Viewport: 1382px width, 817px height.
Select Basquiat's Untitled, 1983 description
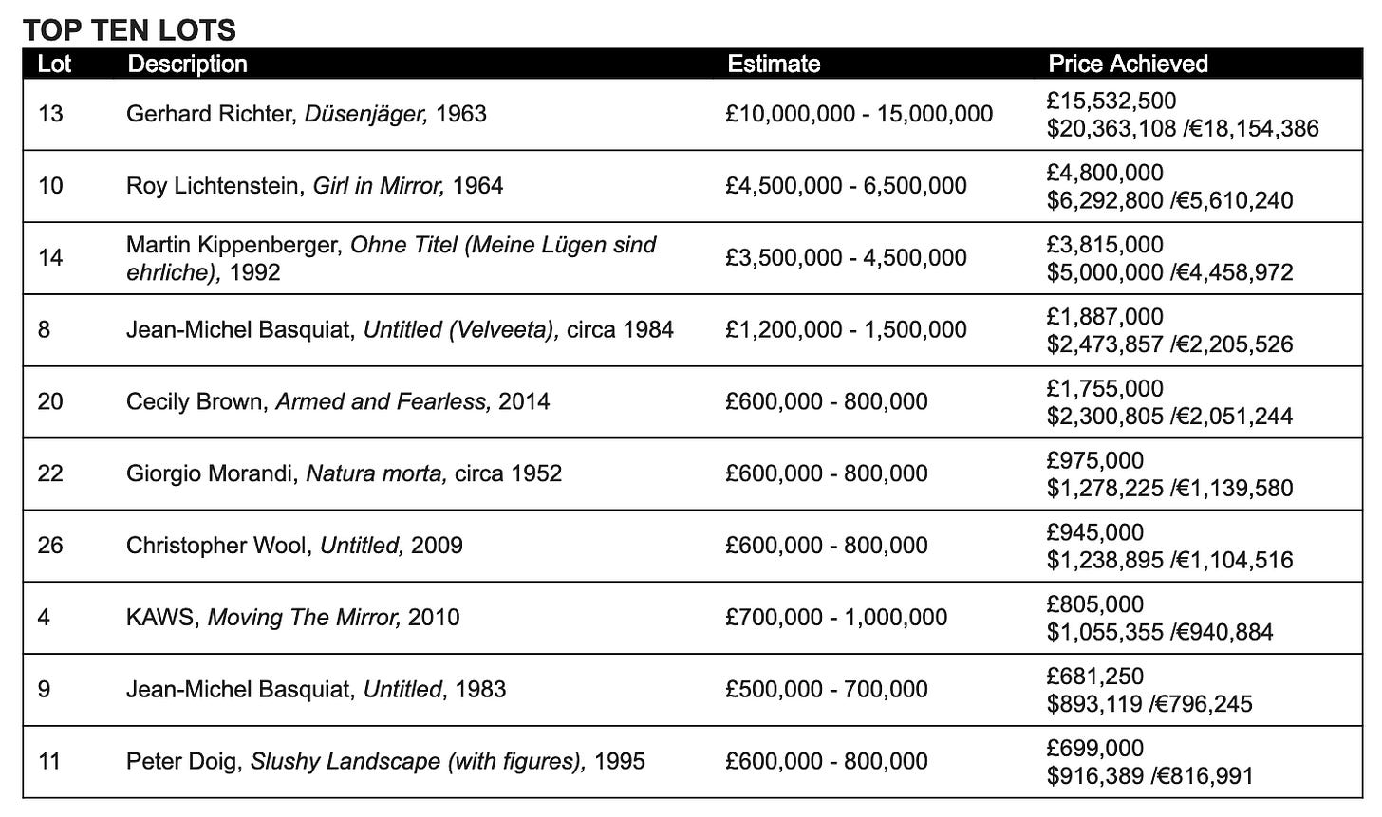pos(316,689)
